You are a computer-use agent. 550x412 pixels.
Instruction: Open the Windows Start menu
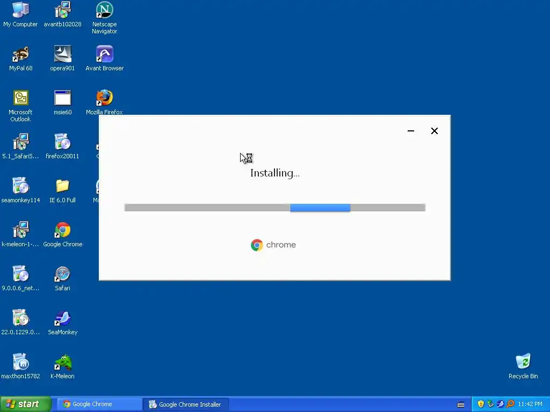coord(25,404)
